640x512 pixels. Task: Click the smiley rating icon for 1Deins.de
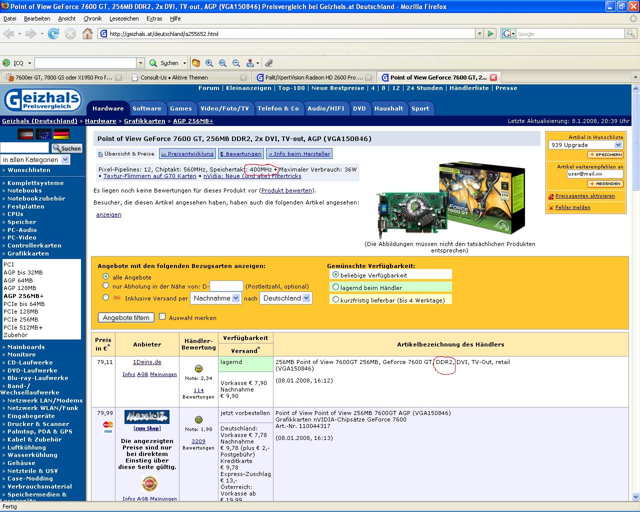(198, 368)
